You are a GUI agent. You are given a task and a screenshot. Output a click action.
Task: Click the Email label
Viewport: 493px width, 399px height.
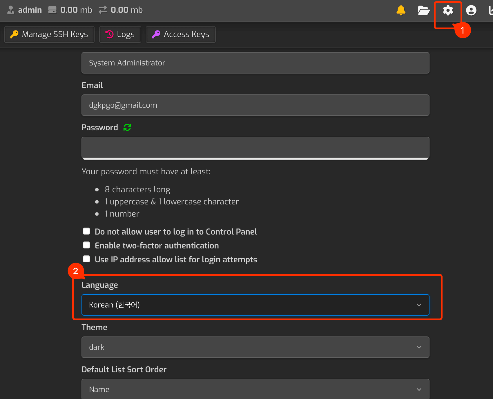(92, 85)
